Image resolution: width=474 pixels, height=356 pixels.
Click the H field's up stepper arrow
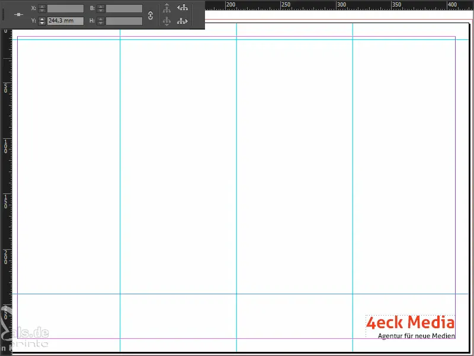[100, 18]
